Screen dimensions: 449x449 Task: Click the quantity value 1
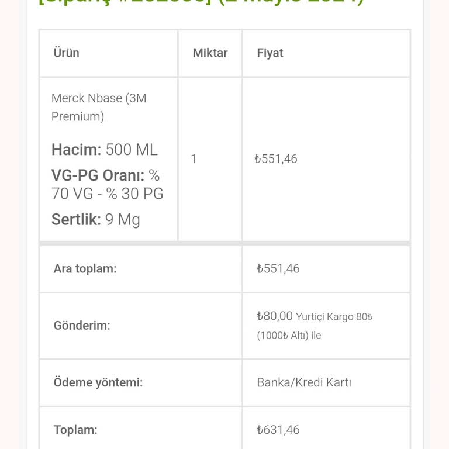click(x=194, y=159)
